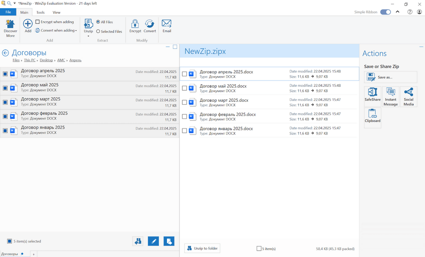Switch to the Tools ribbon tab
This screenshot has width=425, height=257.
pyautogui.click(x=40, y=12)
